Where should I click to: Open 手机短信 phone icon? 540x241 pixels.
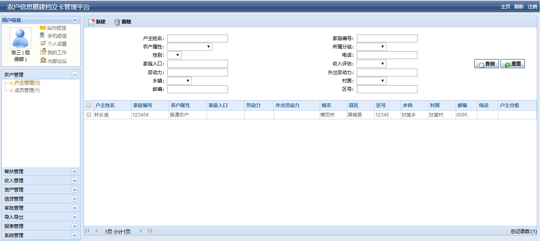click(x=42, y=35)
